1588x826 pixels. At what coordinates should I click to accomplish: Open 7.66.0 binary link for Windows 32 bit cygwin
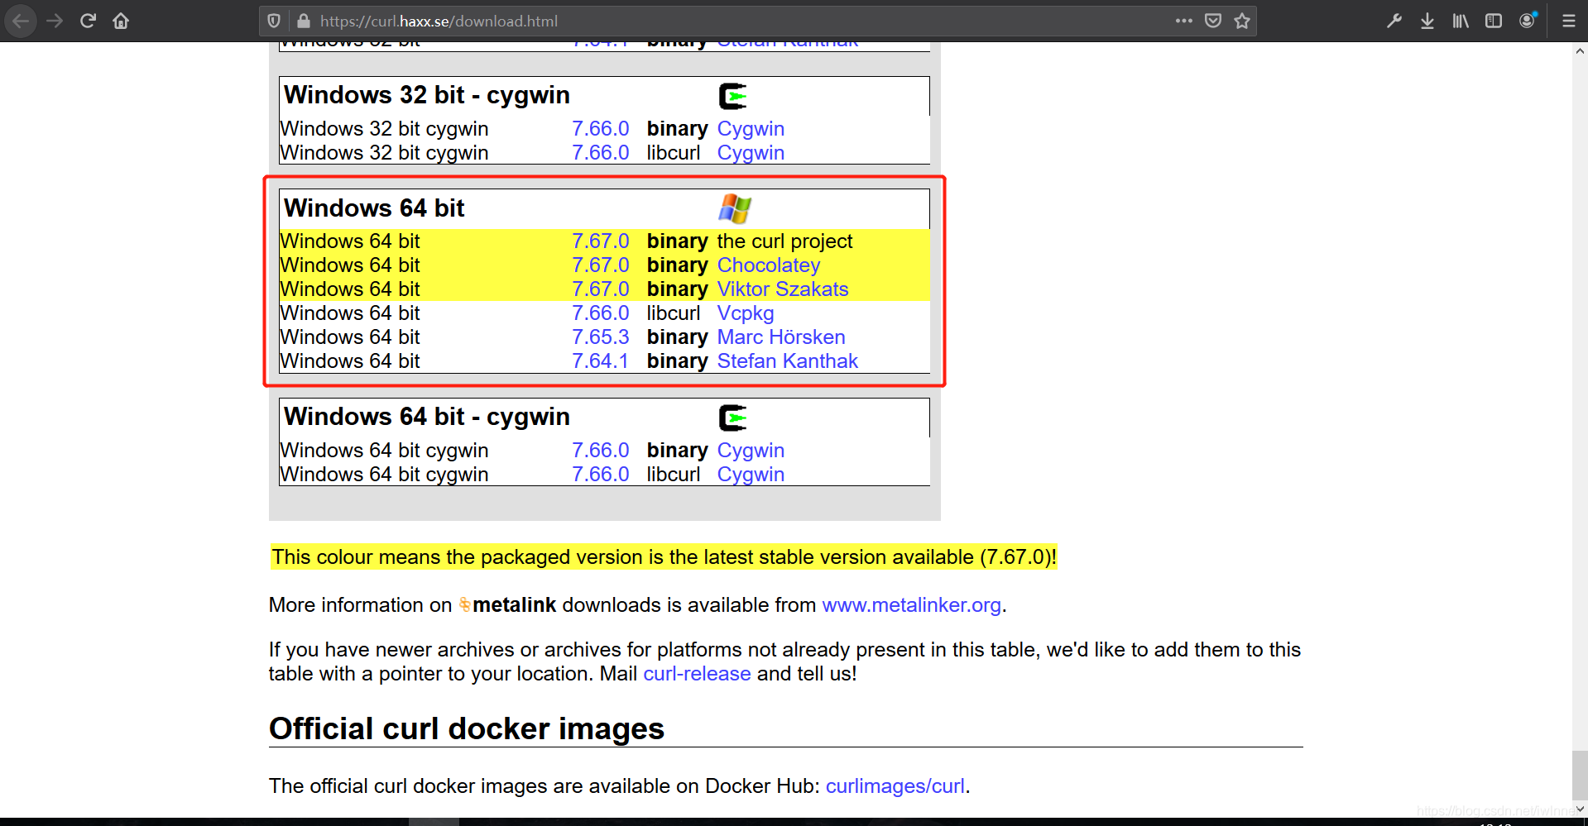point(601,129)
